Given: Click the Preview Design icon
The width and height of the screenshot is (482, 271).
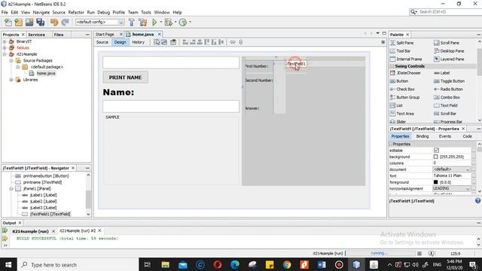Looking at the screenshot, I should (173, 42).
